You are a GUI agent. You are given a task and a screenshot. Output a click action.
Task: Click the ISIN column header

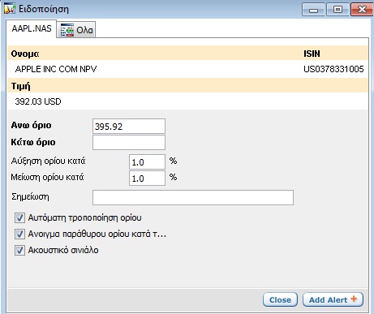pos(312,54)
